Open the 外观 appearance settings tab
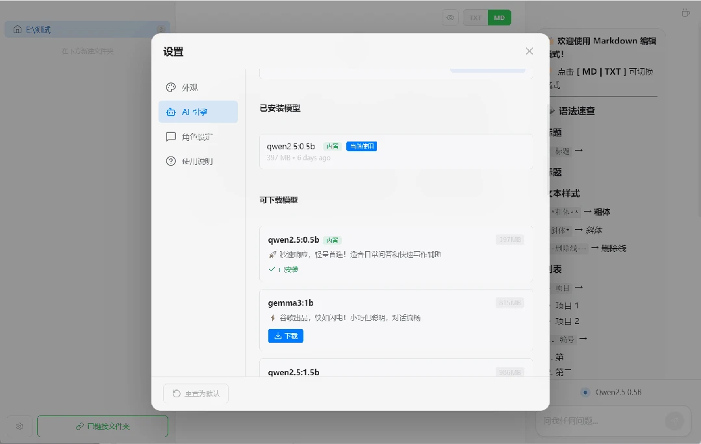The height and width of the screenshot is (444, 701). (x=198, y=87)
